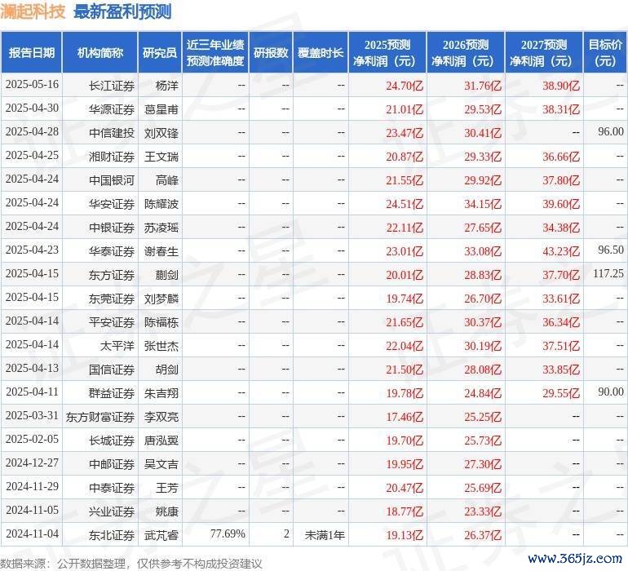Click the 机构简称 column header
This screenshot has width=628, height=571.
pos(100,52)
